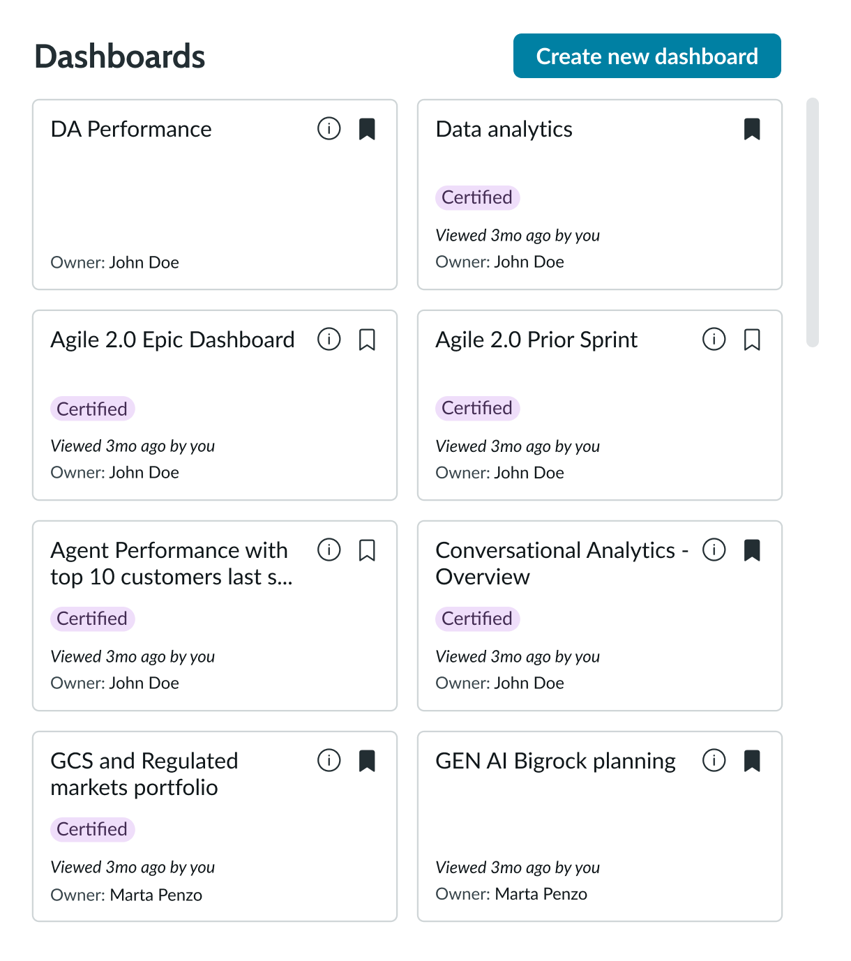Toggle bookmark on Agile 2.0 Prior Sprint
This screenshot has height=961, width=851.
753,340
